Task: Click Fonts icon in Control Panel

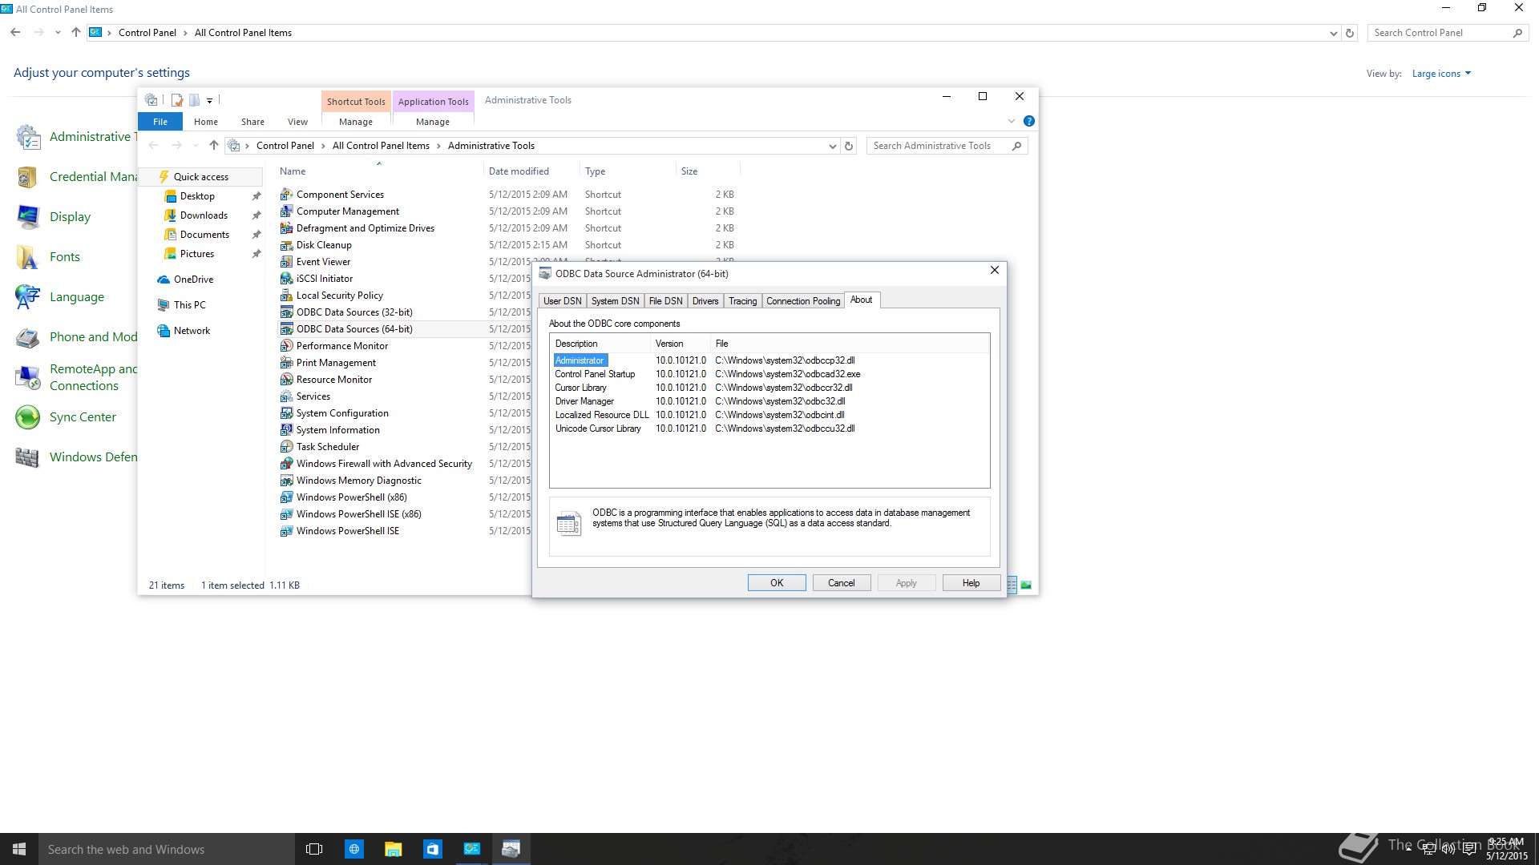Action: pyautogui.click(x=27, y=257)
